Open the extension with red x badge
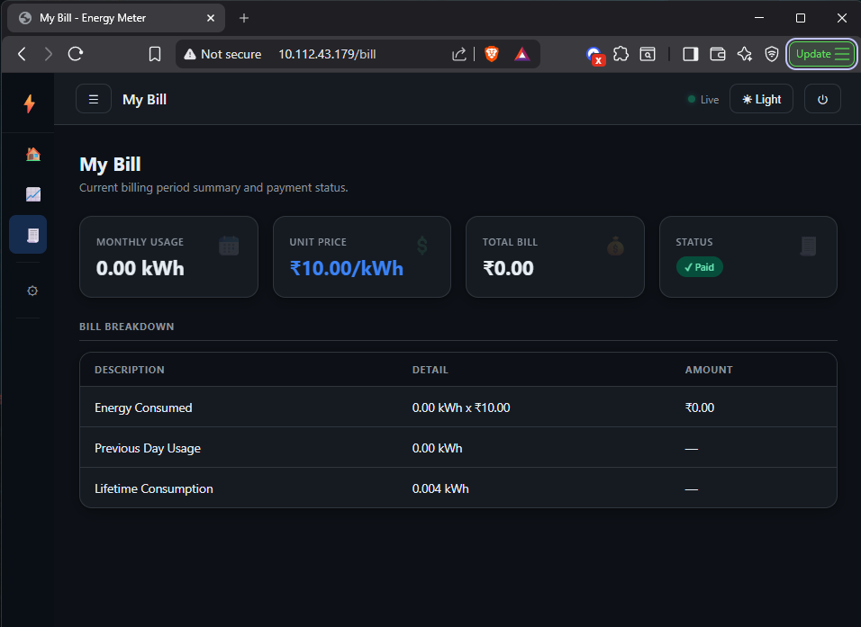The height and width of the screenshot is (627, 861). tap(594, 55)
